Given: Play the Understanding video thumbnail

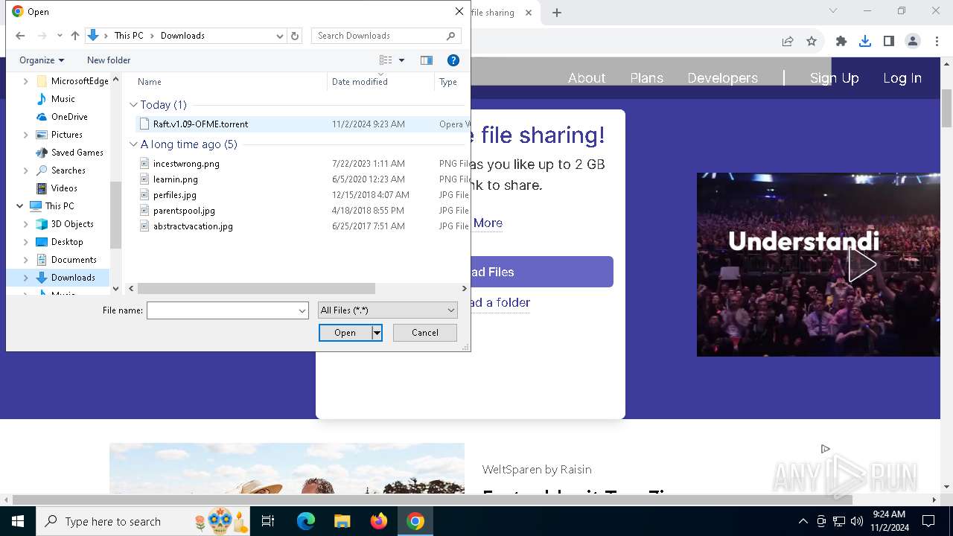Looking at the screenshot, I should coord(862,265).
